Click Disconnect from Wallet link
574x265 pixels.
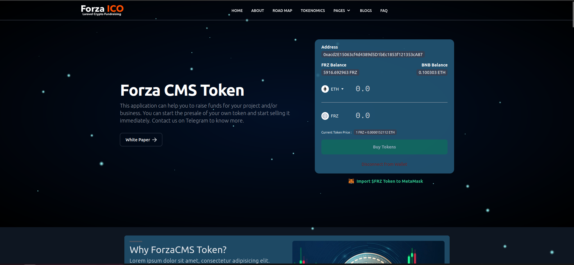(384, 164)
